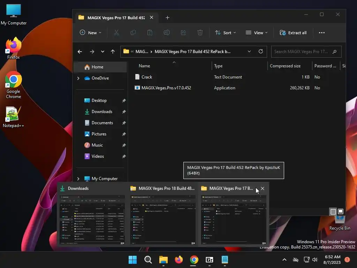Sort by Name column header

pyautogui.click(x=144, y=66)
